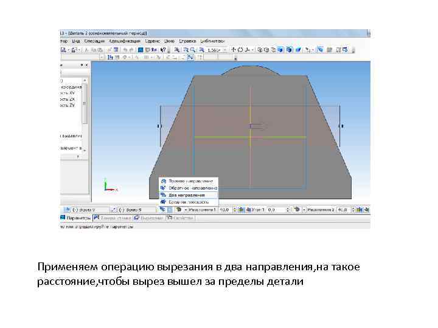Open the Спецификация menu
Viewport: 438px width, 328px height.
(x=125, y=41)
